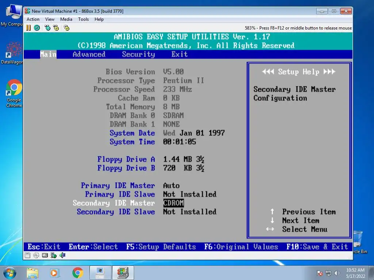Switch to the Advanced BIOS tab

(x=89, y=54)
